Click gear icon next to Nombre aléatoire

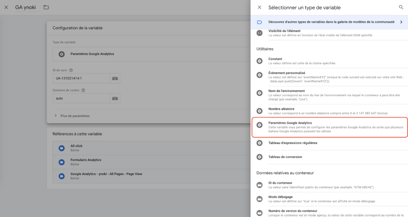coord(259,111)
